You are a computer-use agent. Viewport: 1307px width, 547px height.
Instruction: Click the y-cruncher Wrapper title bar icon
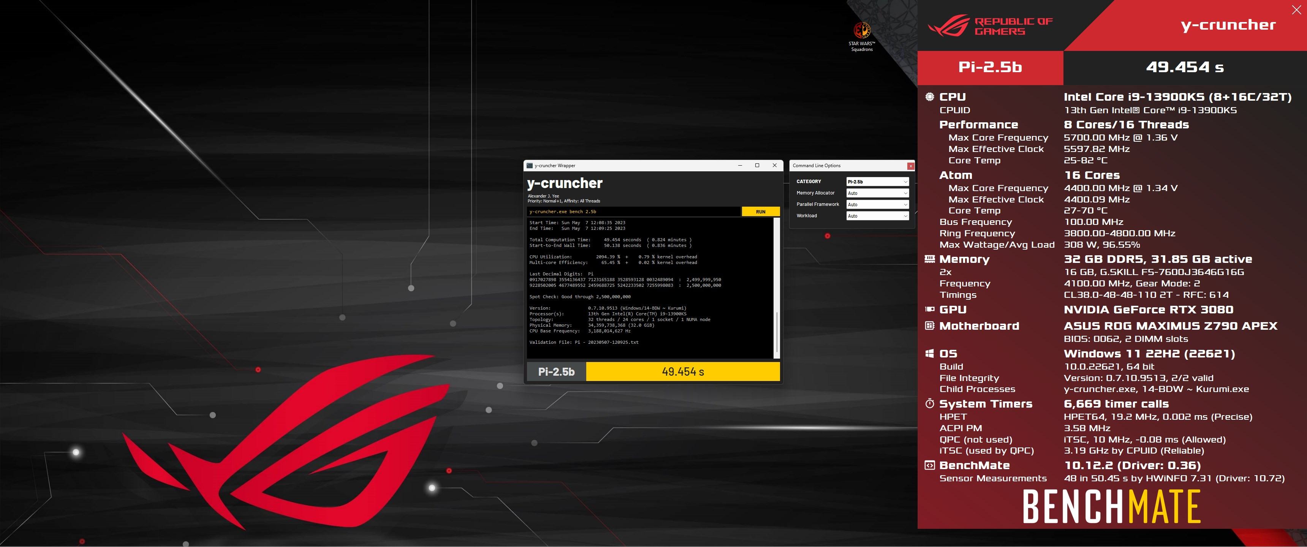click(529, 165)
